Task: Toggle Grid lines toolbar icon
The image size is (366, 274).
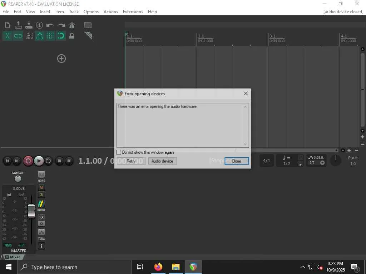Action: pyautogui.click(x=50, y=36)
